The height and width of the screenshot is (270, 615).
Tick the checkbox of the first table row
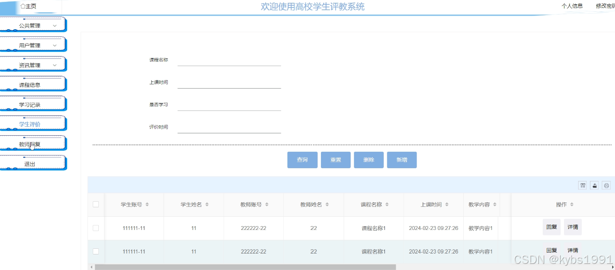[96, 228]
